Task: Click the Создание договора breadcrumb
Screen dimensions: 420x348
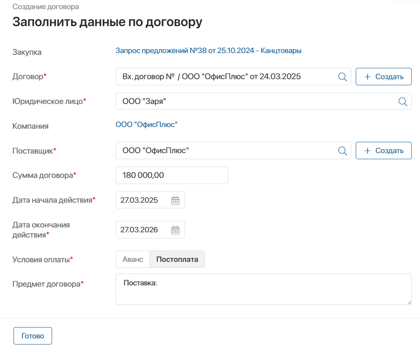Action: 46,7
